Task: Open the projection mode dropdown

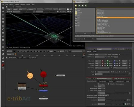Action: pyautogui.click(x=103, y=95)
